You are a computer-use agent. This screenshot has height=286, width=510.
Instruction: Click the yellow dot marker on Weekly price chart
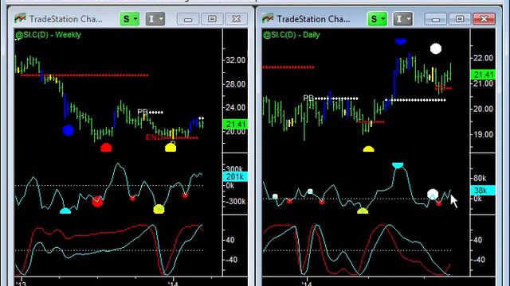[x=171, y=148]
